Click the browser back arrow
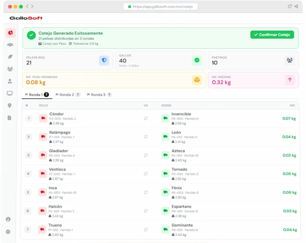 coord(27,7)
